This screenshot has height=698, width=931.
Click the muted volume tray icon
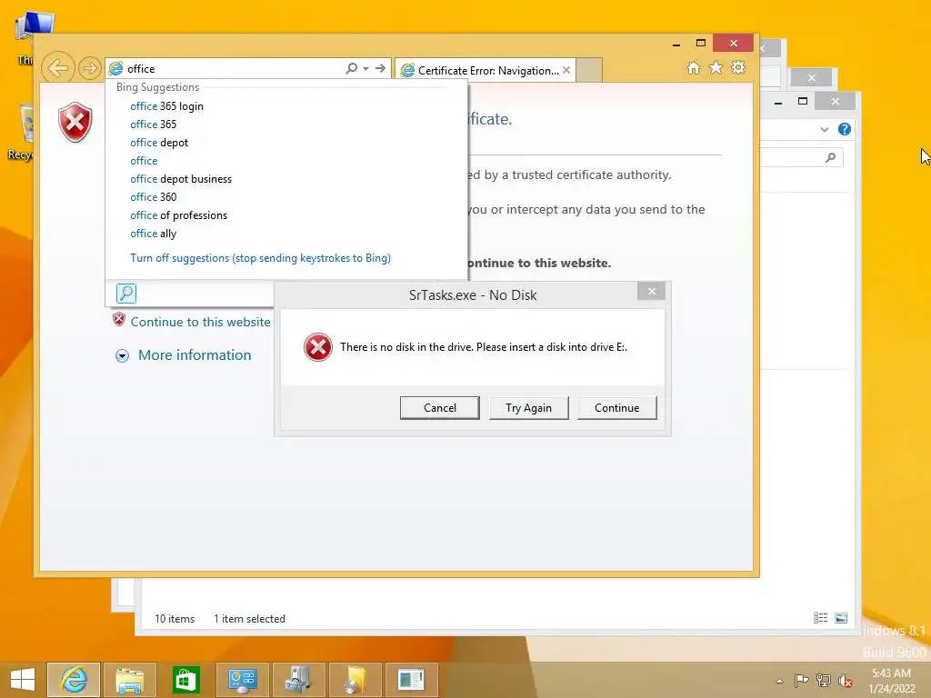[845, 680]
